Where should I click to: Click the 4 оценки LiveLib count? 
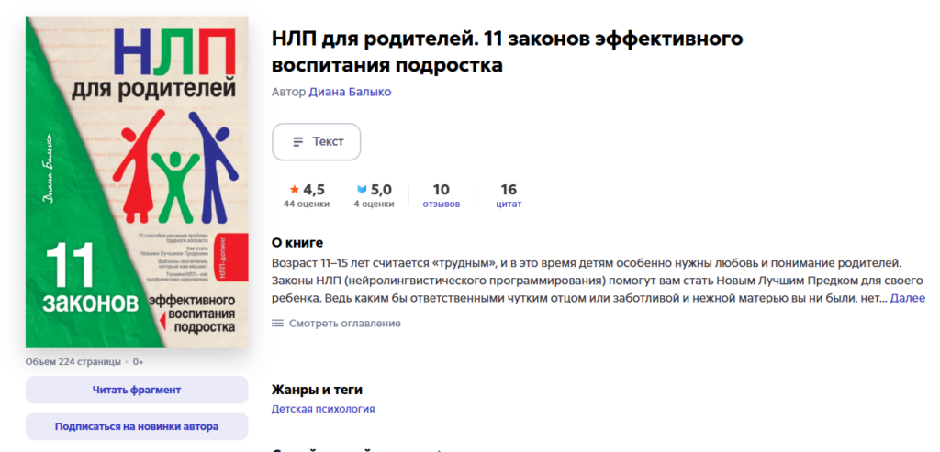click(374, 204)
